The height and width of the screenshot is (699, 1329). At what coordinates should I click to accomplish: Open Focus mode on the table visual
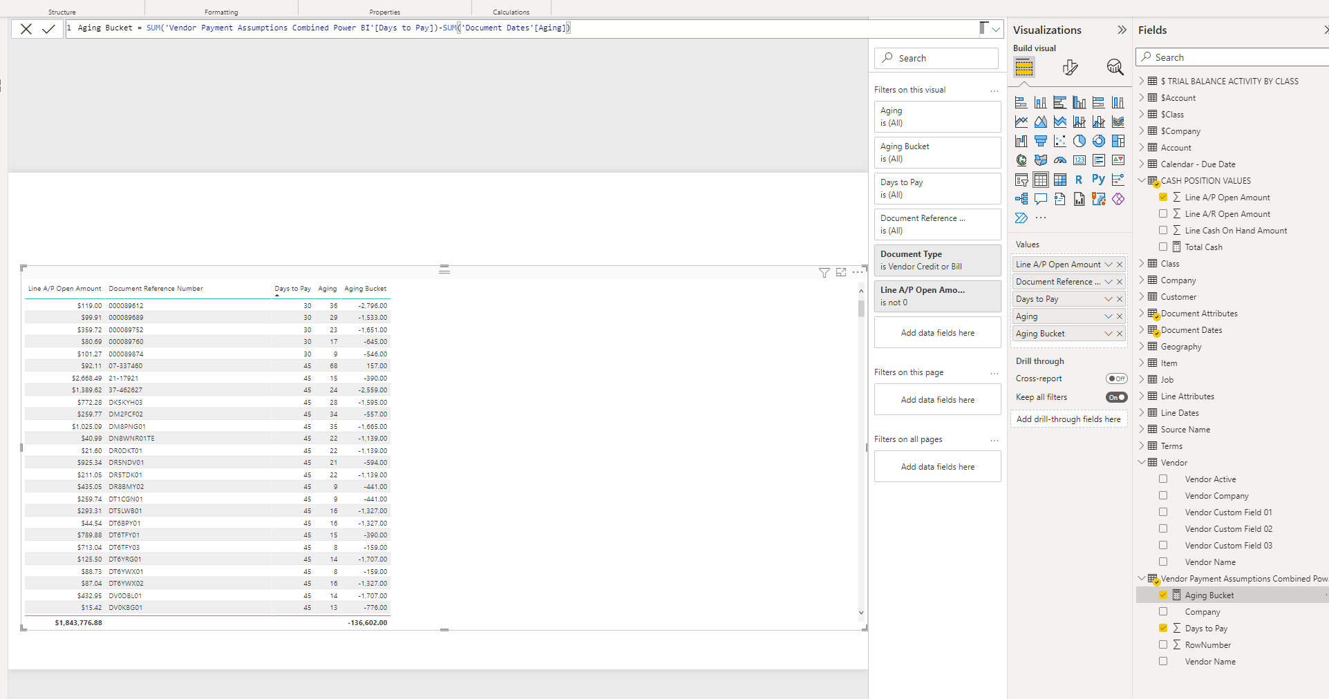pyautogui.click(x=841, y=272)
